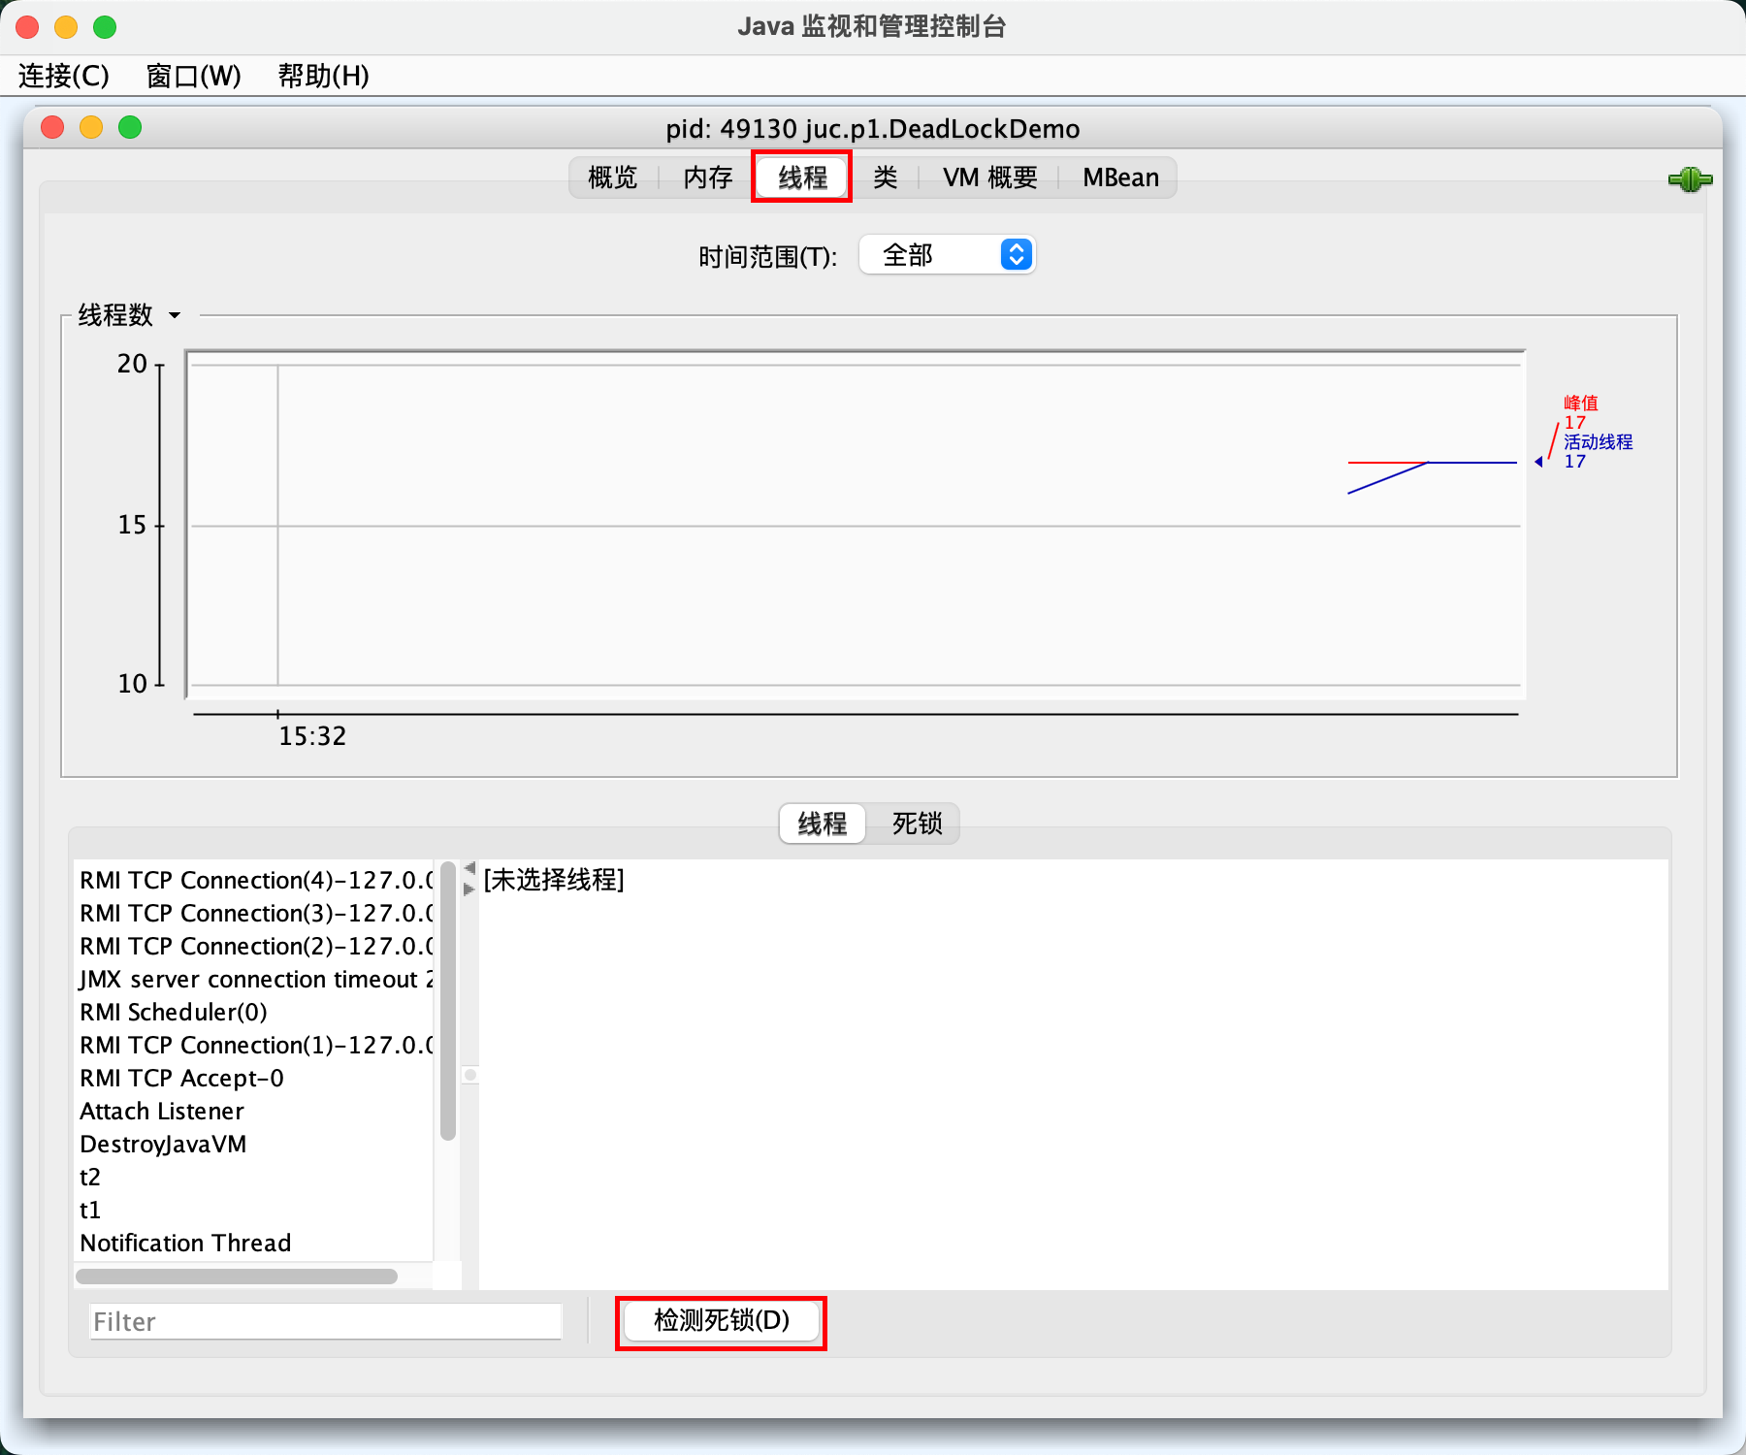Open the 时间范围 dropdown set to 全部
This screenshot has height=1455, width=1746.
[948, 255]
